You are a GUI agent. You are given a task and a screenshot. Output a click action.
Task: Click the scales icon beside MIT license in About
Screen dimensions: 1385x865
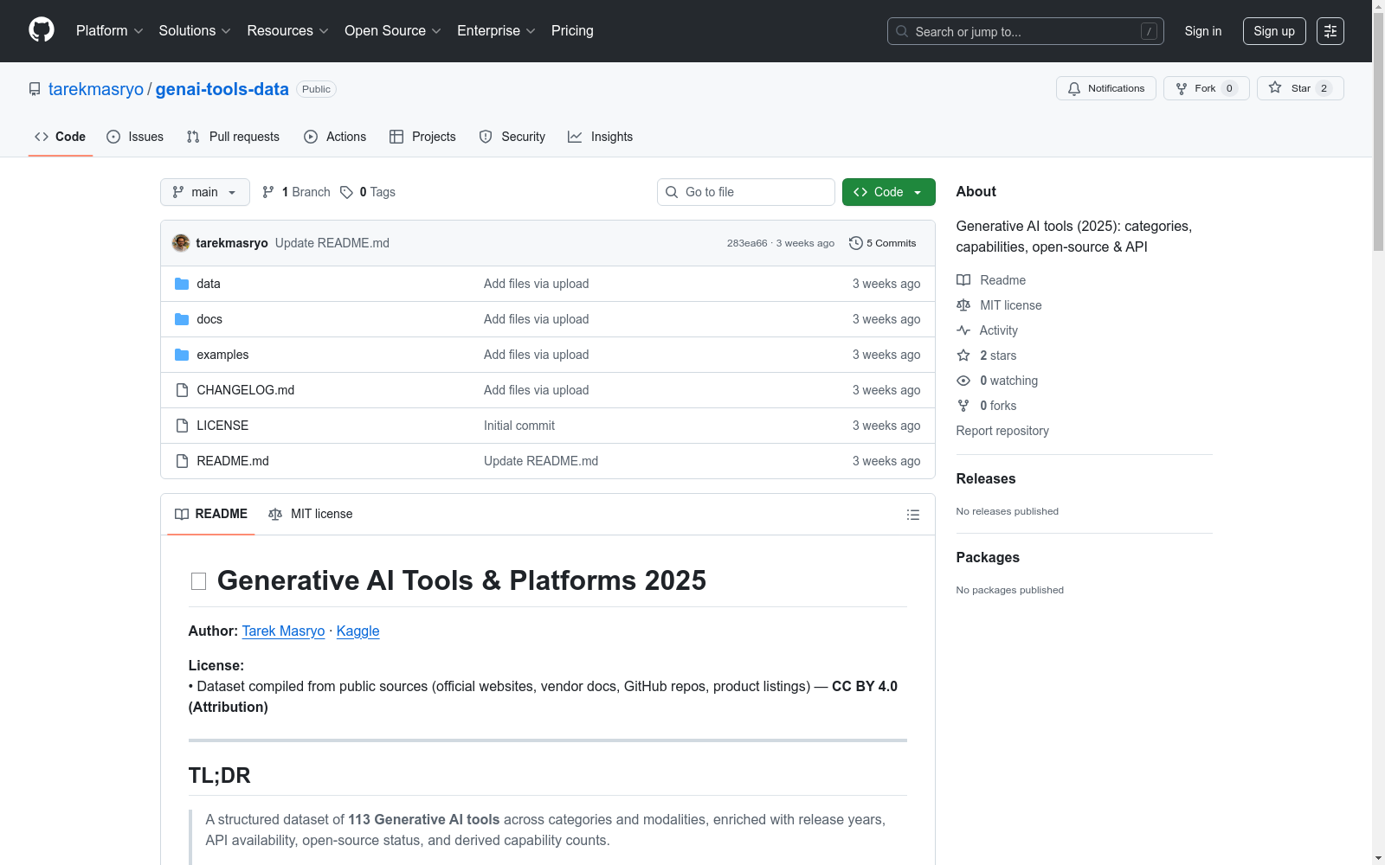coord(963,305)
